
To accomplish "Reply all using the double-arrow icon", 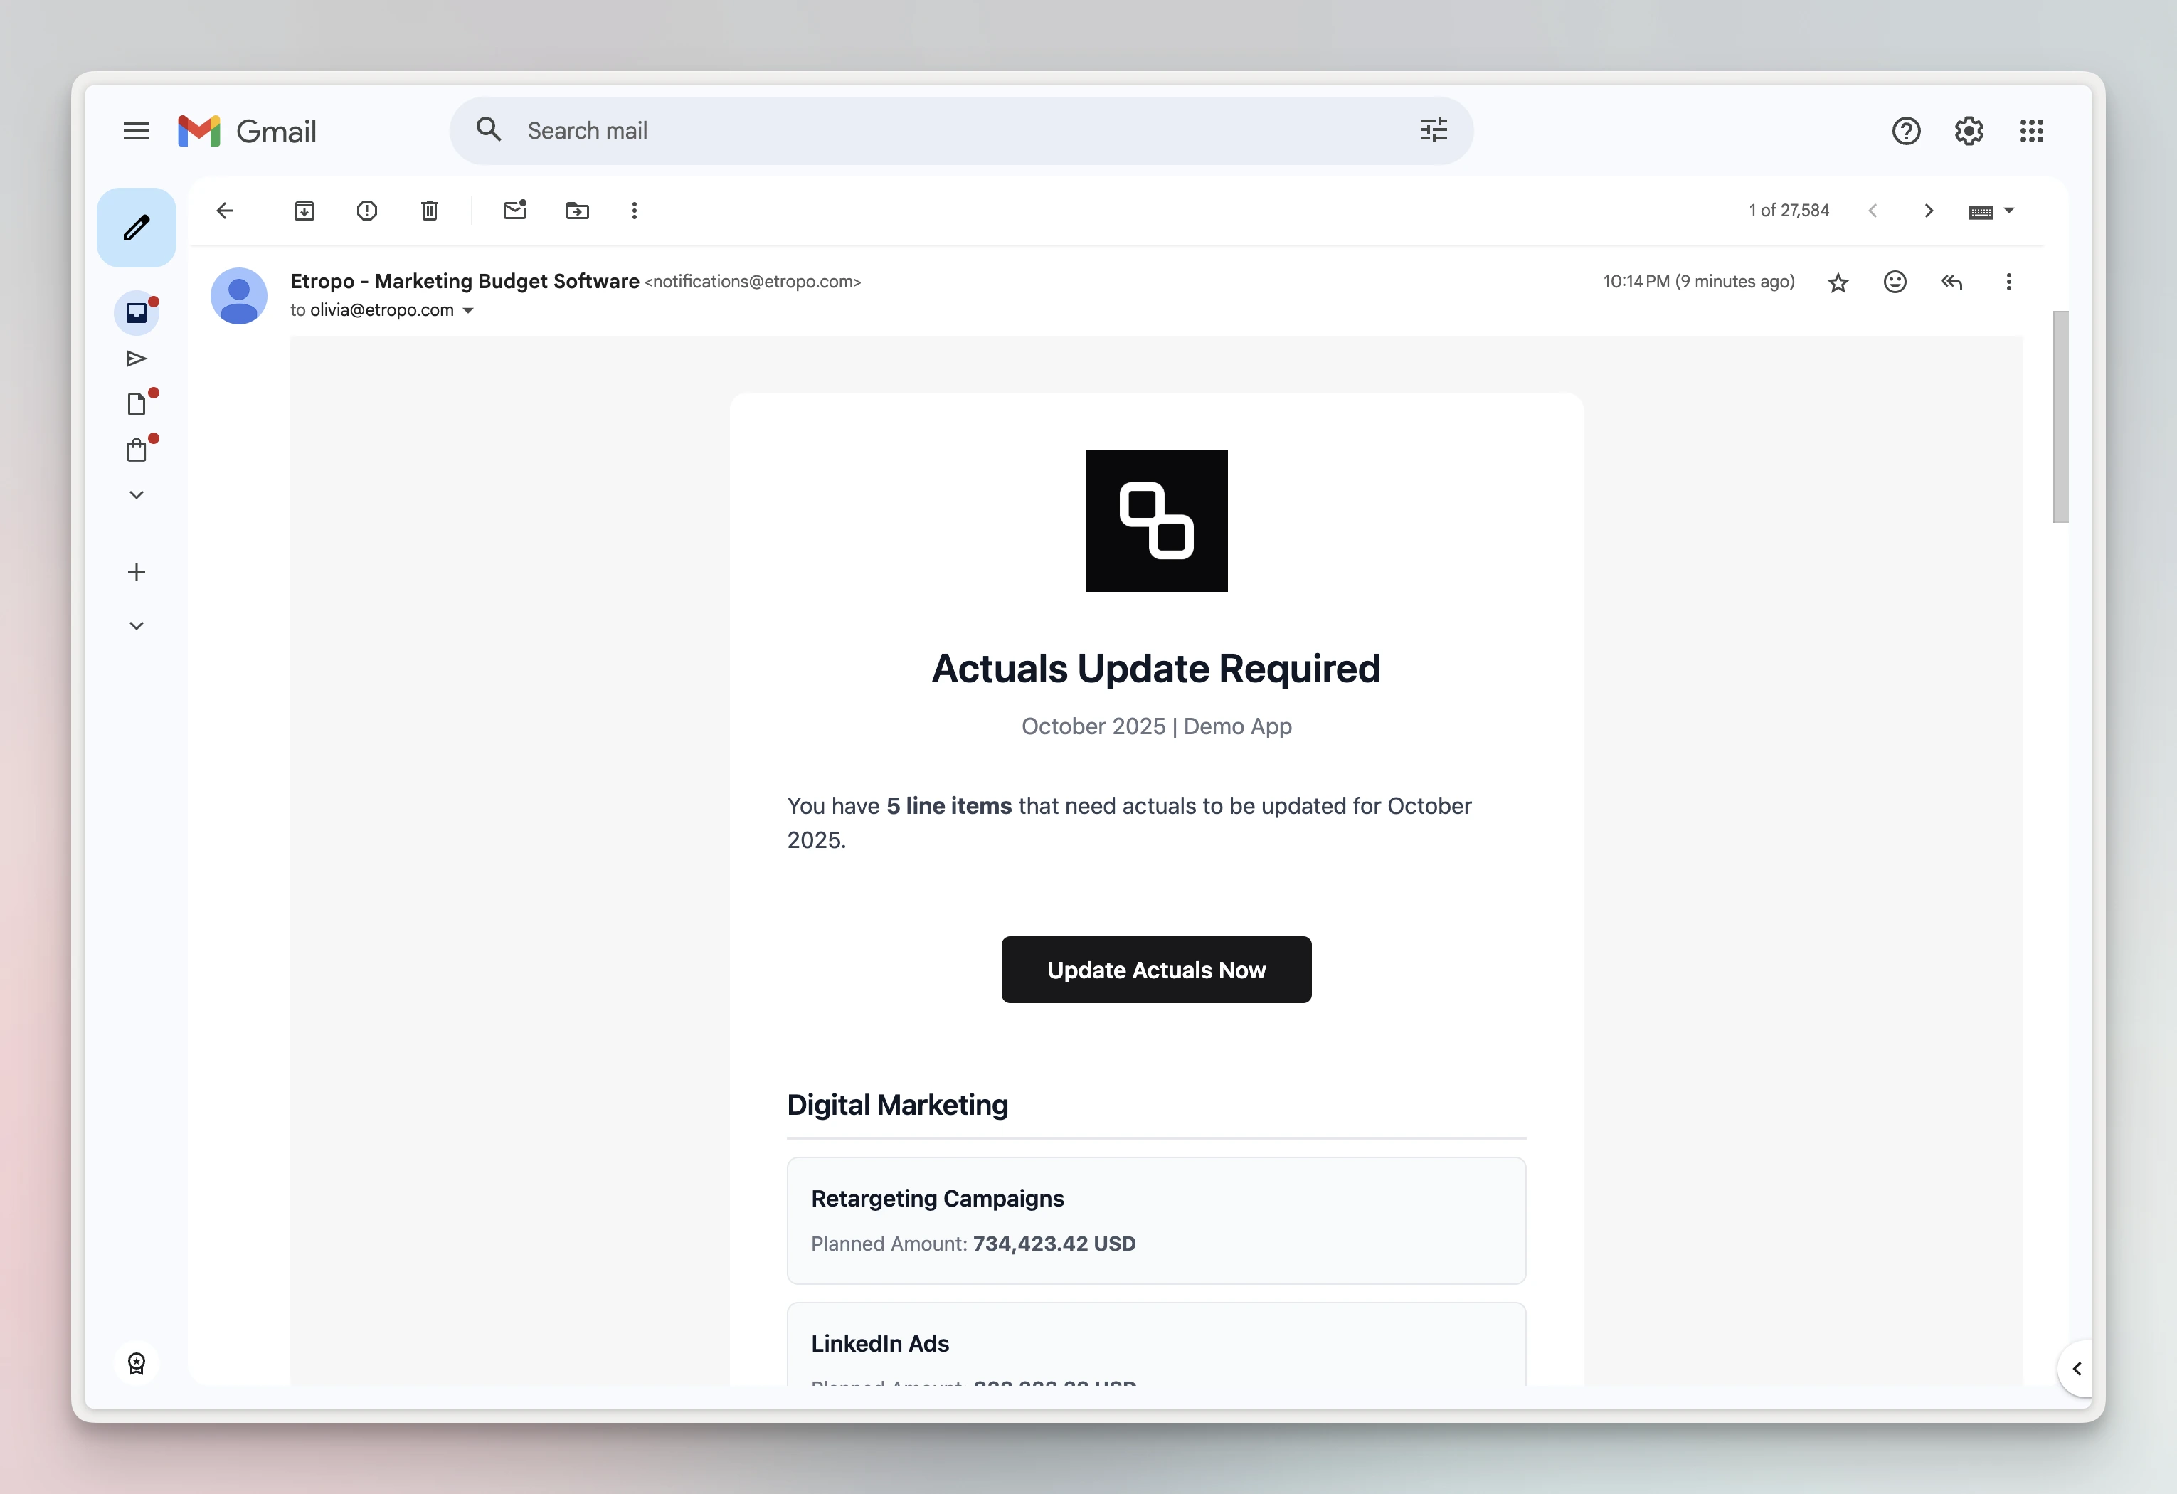I will point(1951,282).
